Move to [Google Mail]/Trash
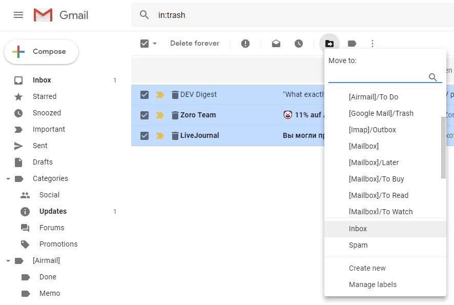Image resolution: width=454 pixels, height=305 pixels. (x=385, y=114)
